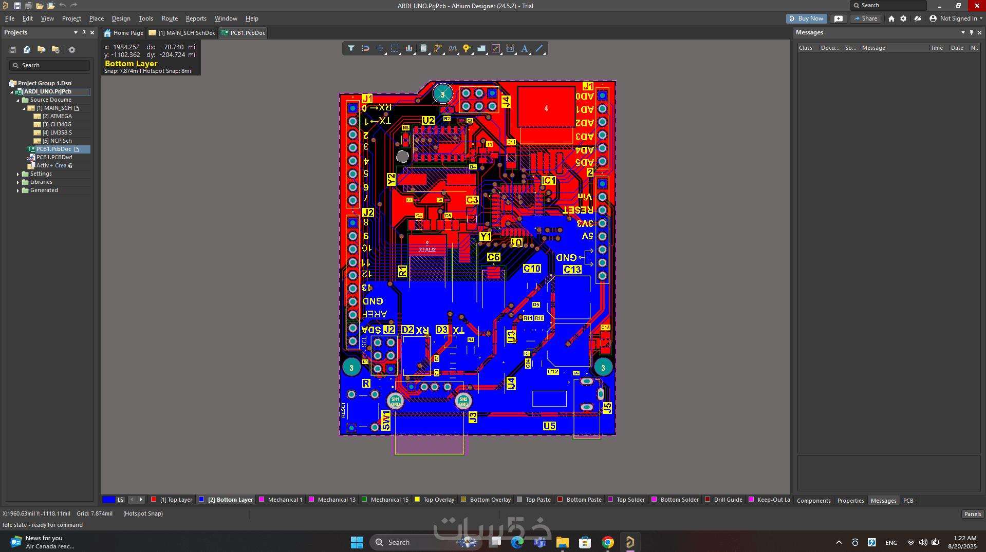The width and height of the screenshot is (986, 552).
Task: Open the Reports menu
Action: point(196,18)
